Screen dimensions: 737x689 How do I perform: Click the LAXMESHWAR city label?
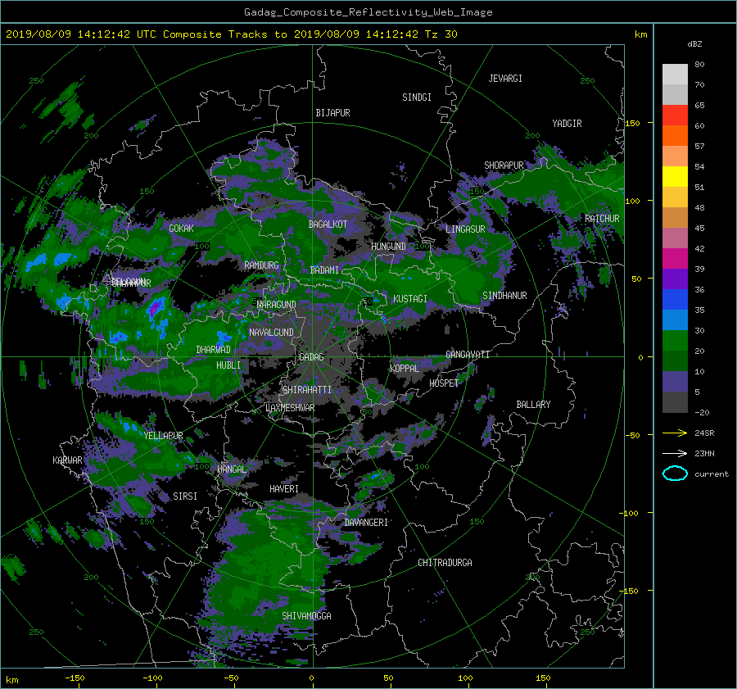290,408
